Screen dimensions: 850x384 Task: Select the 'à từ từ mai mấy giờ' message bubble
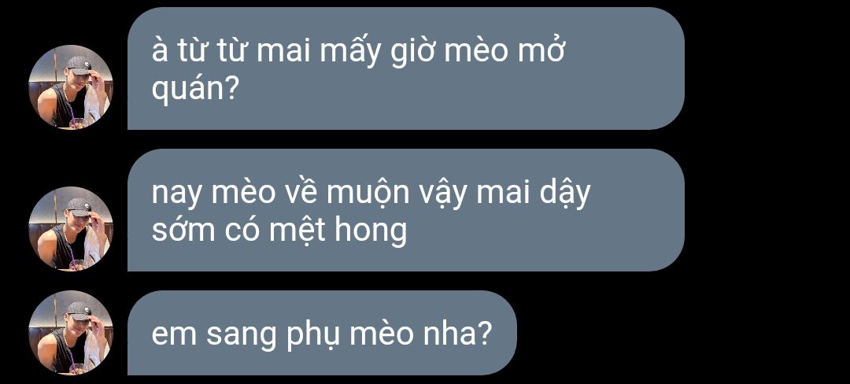tap(406, 68)
